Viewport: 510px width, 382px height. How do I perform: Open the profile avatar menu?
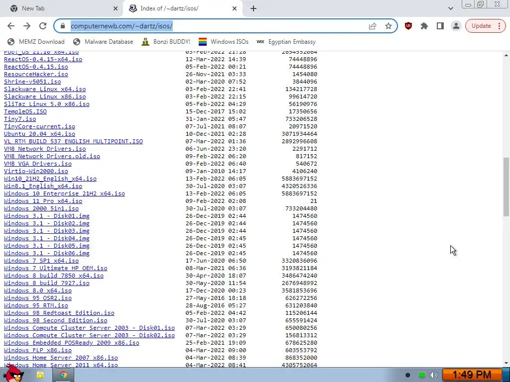point(456,26)
